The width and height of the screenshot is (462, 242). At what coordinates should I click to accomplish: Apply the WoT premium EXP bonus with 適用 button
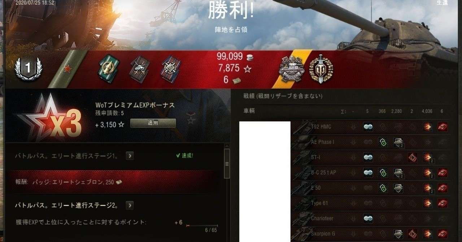(153, 123)
